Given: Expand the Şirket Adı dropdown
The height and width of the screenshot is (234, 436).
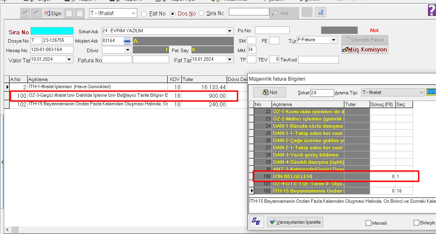Looking at the screenshot, I should 230,31.
